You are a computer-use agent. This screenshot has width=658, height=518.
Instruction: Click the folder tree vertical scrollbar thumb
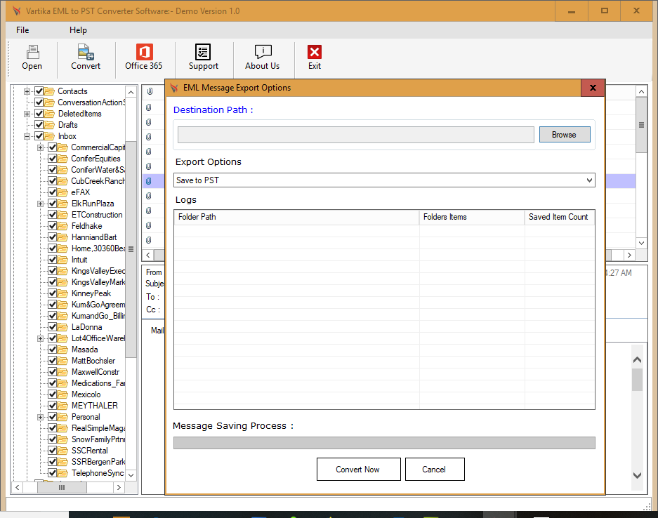pyautogui.click(x=131, y=249)
